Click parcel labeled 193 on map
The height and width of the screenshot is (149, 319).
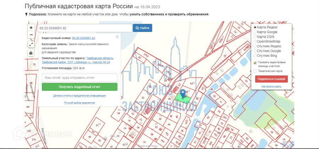[x=167, y=134]
